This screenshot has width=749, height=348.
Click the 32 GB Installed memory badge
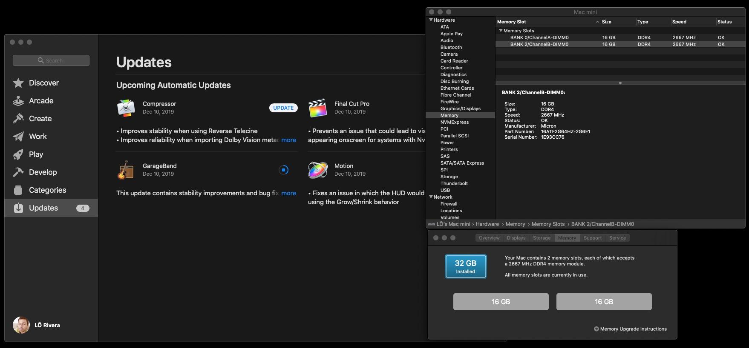466,266
